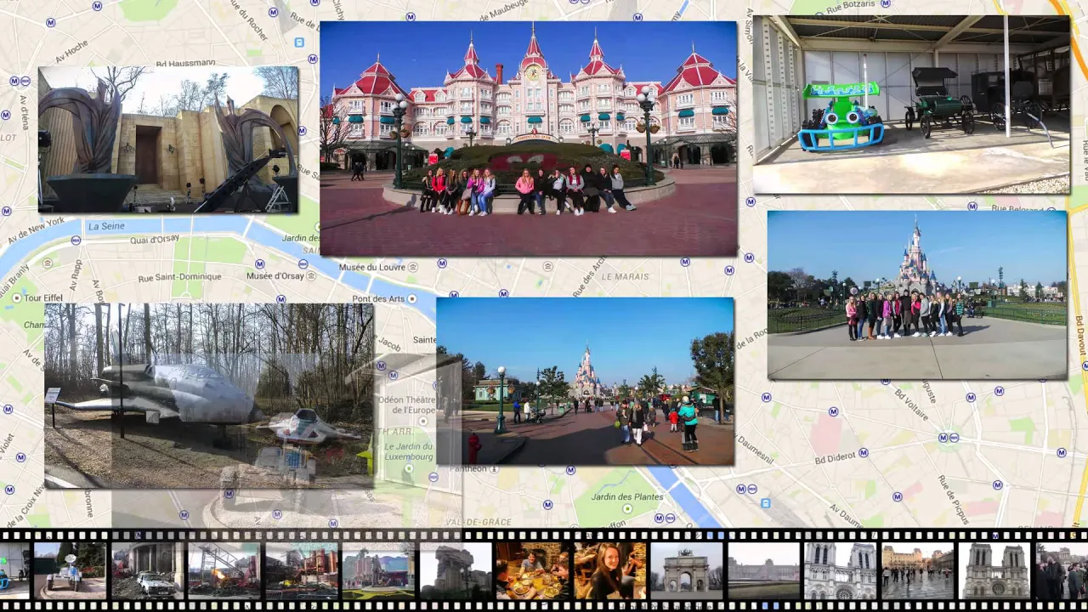
Task: Select the filmstrip thumbnail with the fire stunt
Action: click(x=224, y=570)
